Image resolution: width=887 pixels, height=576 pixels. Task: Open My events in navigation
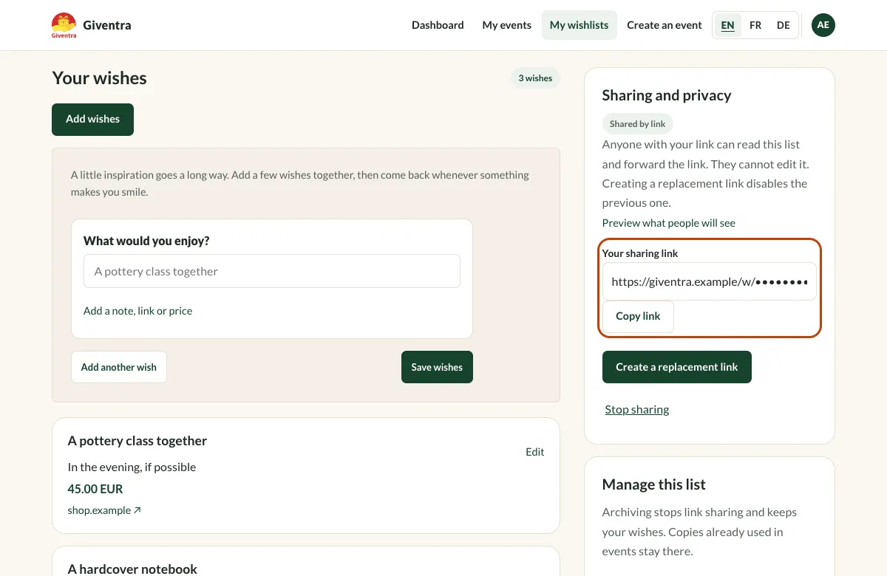point(507,25)
